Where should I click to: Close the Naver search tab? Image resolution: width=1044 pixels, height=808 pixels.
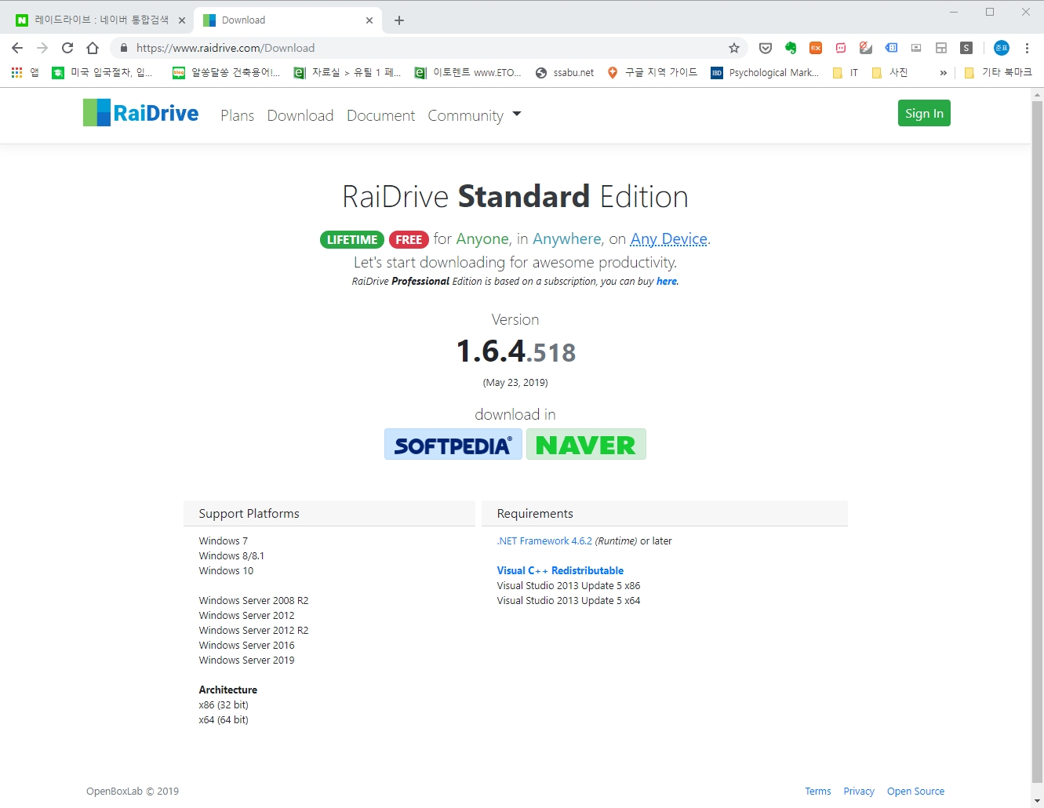(182, 20)
